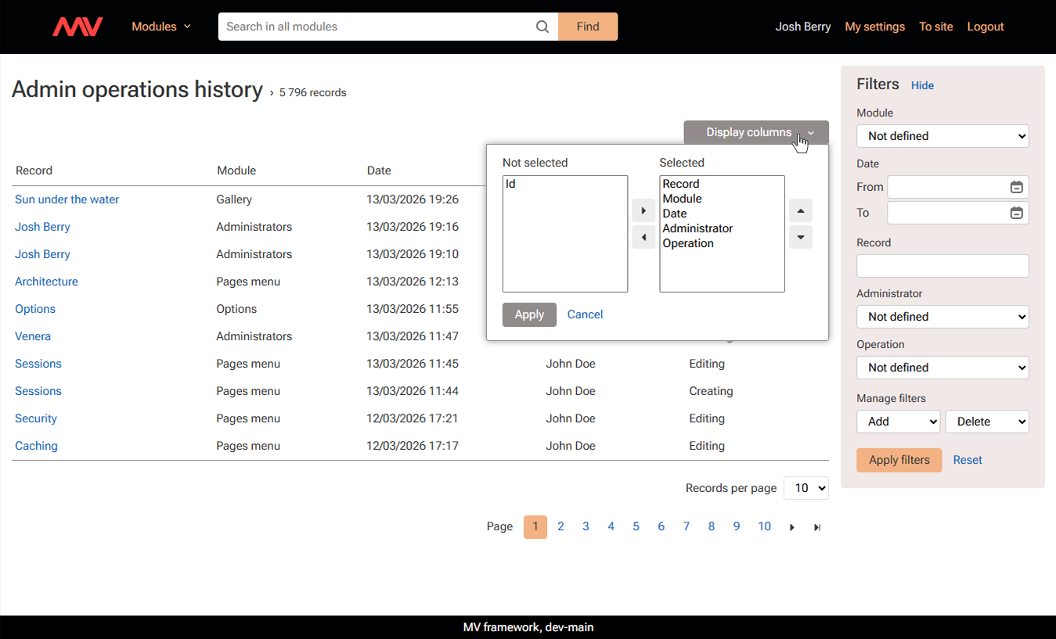Viewport: 1056px width, 639px height.
Task: Move column to Not selected with left arrow
Action: click(x=643, y=237)
